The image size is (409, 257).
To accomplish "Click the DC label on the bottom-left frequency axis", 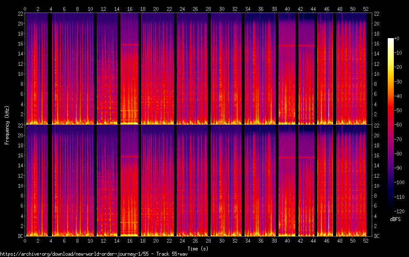I will click(x=20, y=236).
